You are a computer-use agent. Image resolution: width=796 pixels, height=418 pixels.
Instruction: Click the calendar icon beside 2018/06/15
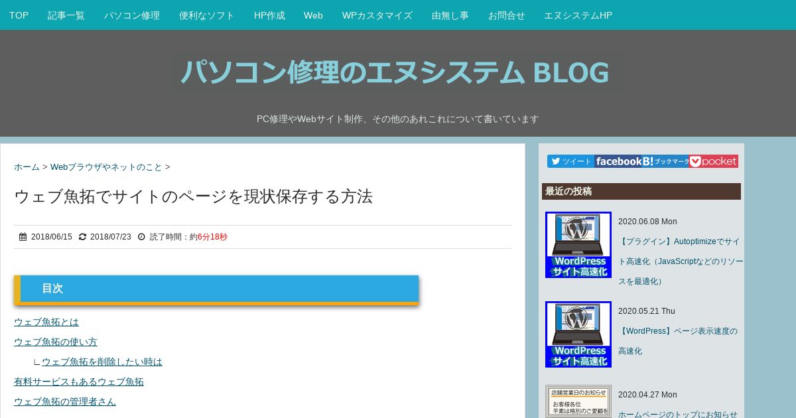click(23, 237)
